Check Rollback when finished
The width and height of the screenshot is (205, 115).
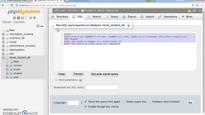click(x=150, y=102)
